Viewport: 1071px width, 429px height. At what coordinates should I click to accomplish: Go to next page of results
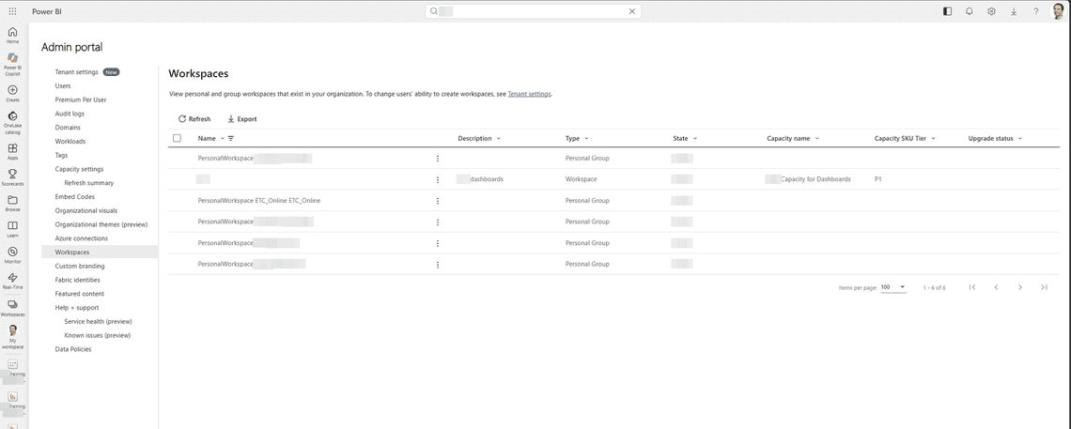[1019, 287]
